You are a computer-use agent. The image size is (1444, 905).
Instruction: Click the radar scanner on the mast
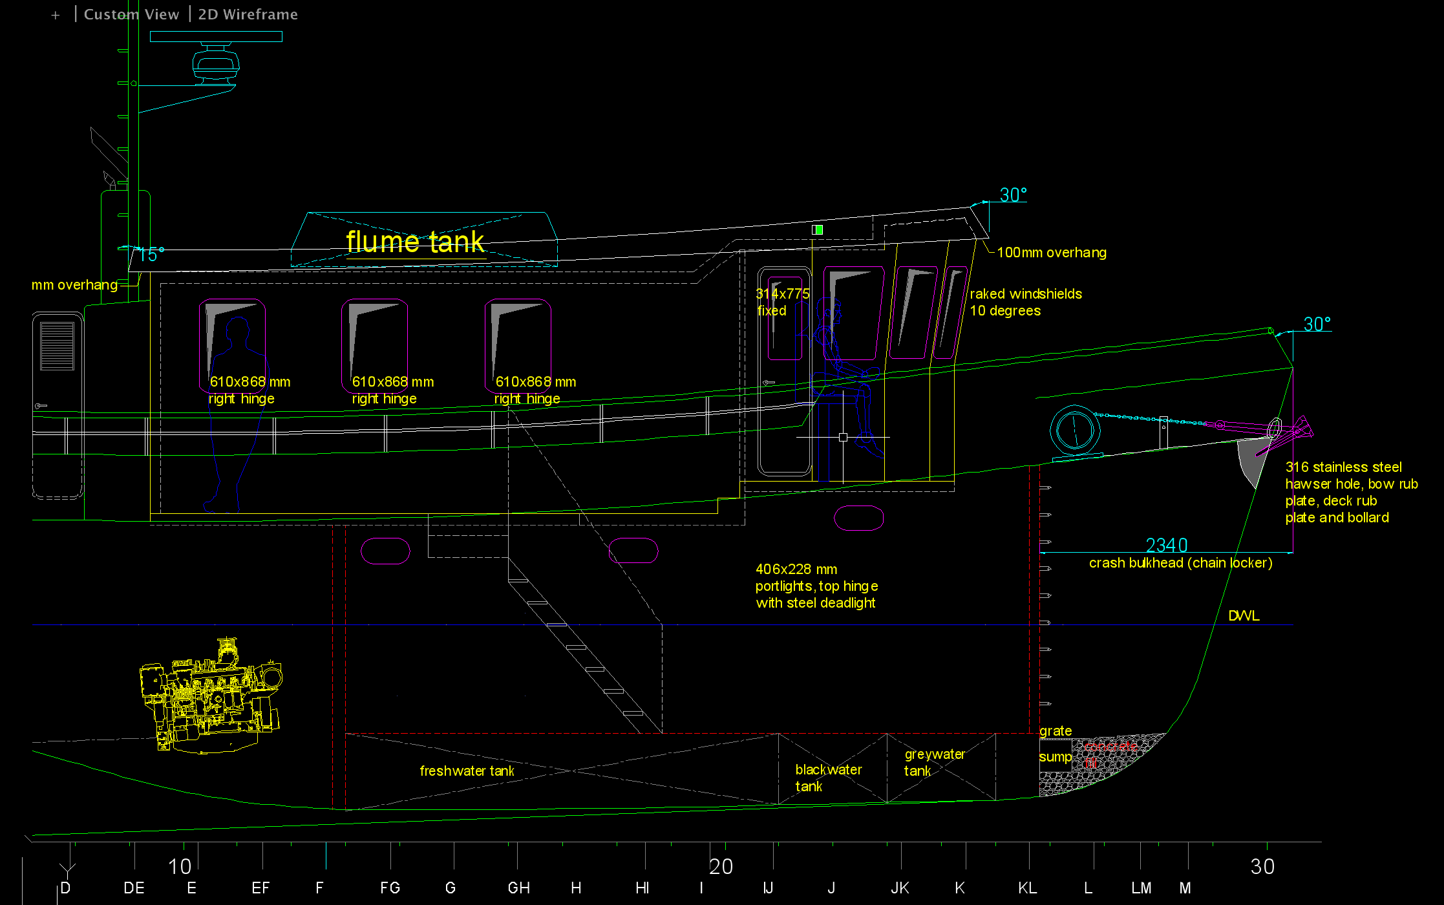tap(216, 63)
